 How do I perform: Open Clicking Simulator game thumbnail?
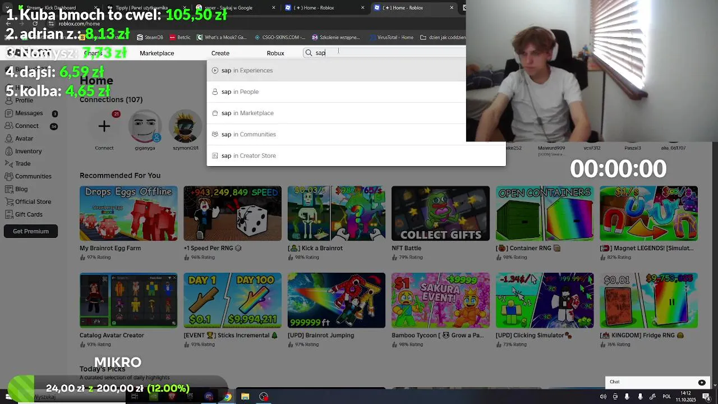(545, 300)
